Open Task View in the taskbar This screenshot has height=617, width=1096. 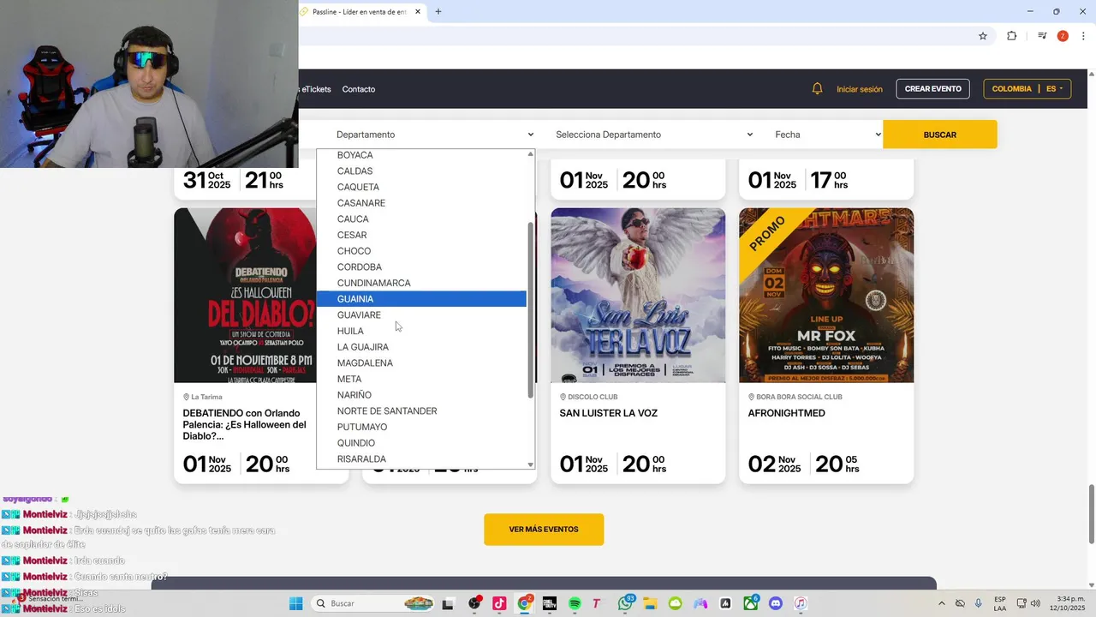point(447,603)
